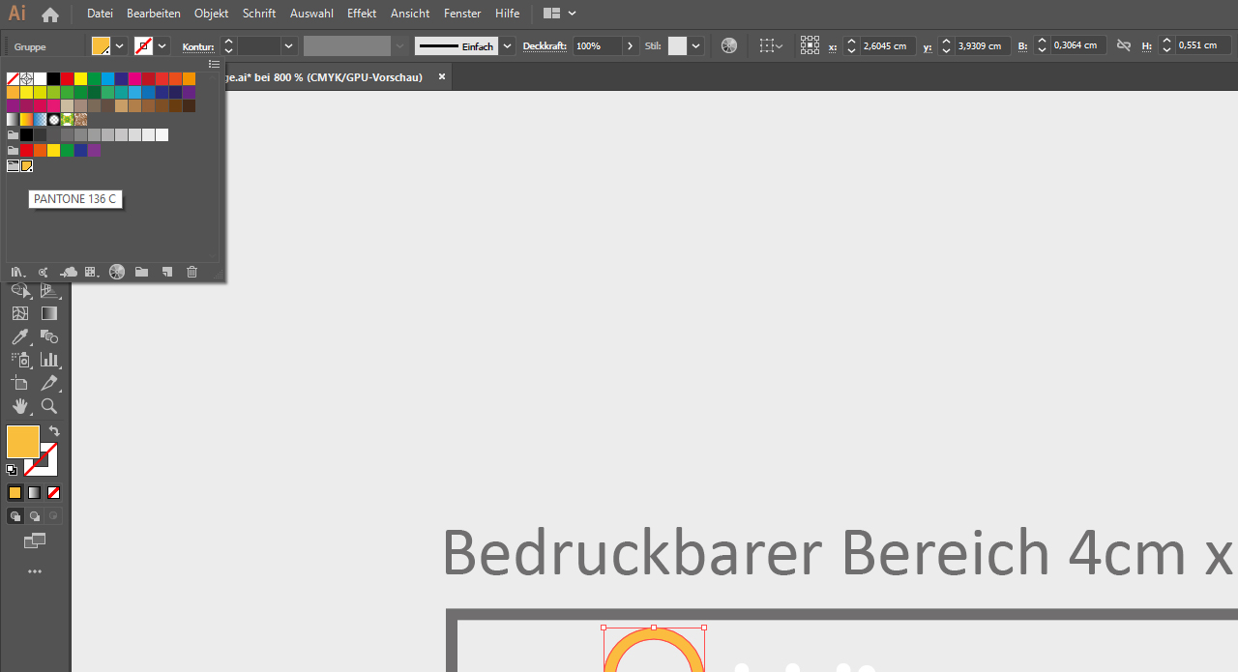Click the Delete Swatch trash icon
Screen dimensions: 1238x672
click(192, 272)
